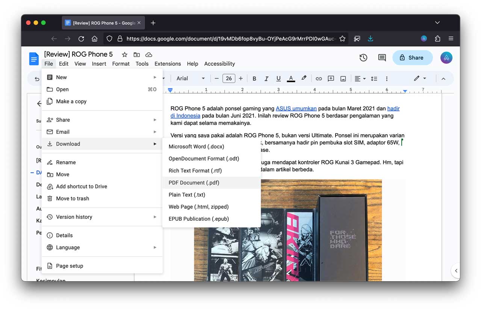Star the ROG Phone 5 document
481x309 pixels.
coord(125,55)
